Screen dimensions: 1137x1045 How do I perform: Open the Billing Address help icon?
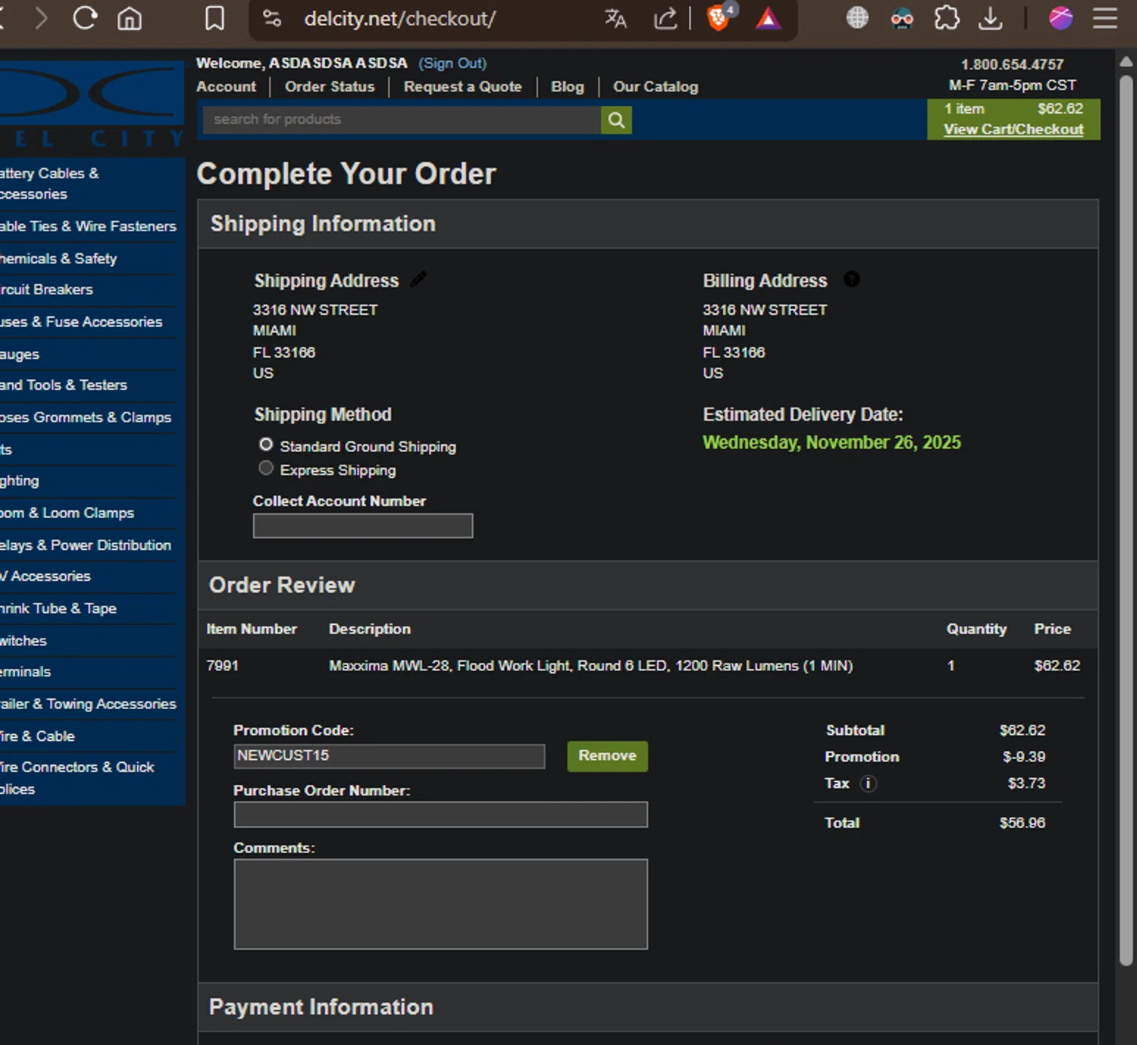(x=852, y=280)
